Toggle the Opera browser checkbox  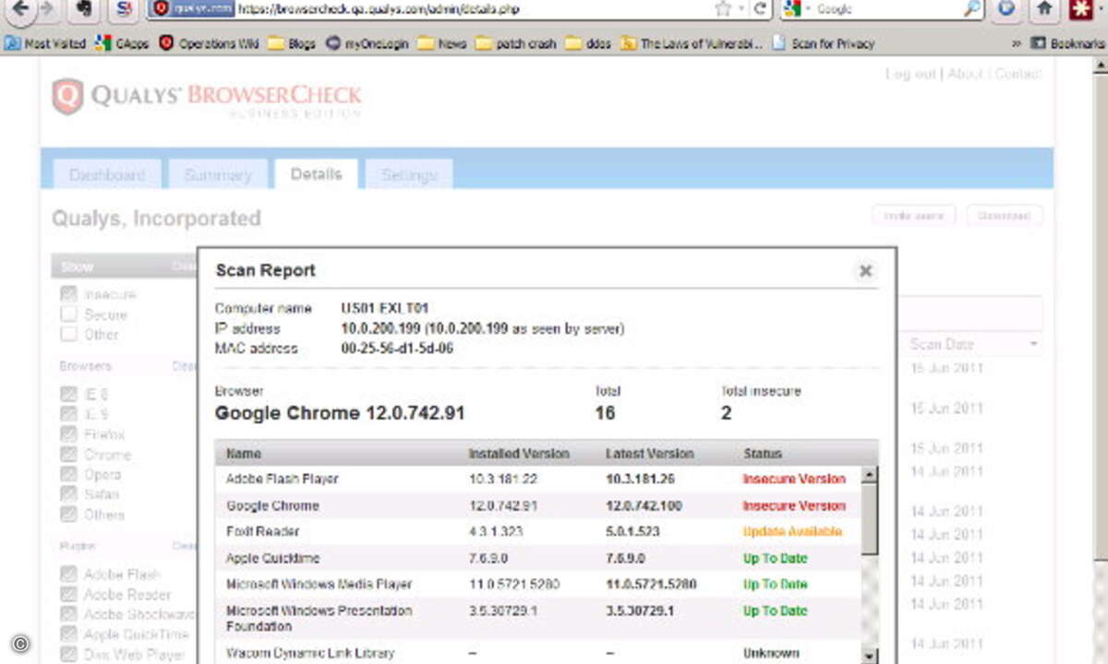click(x=68, y=475)
